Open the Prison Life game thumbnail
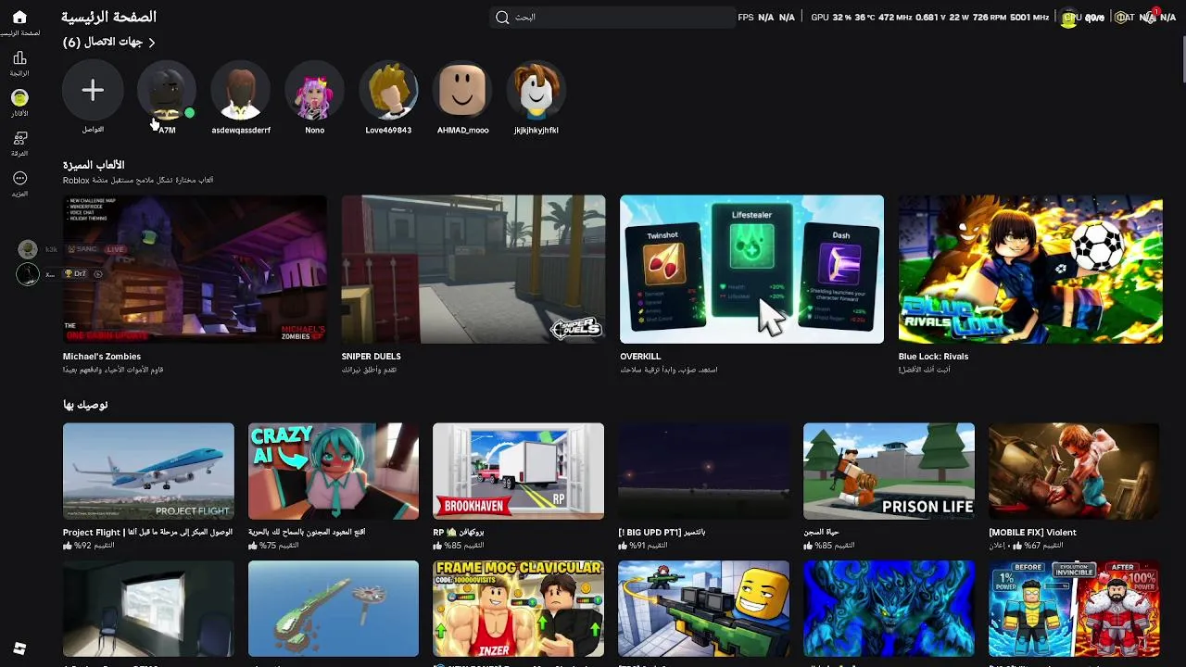 tap(889, 472)
